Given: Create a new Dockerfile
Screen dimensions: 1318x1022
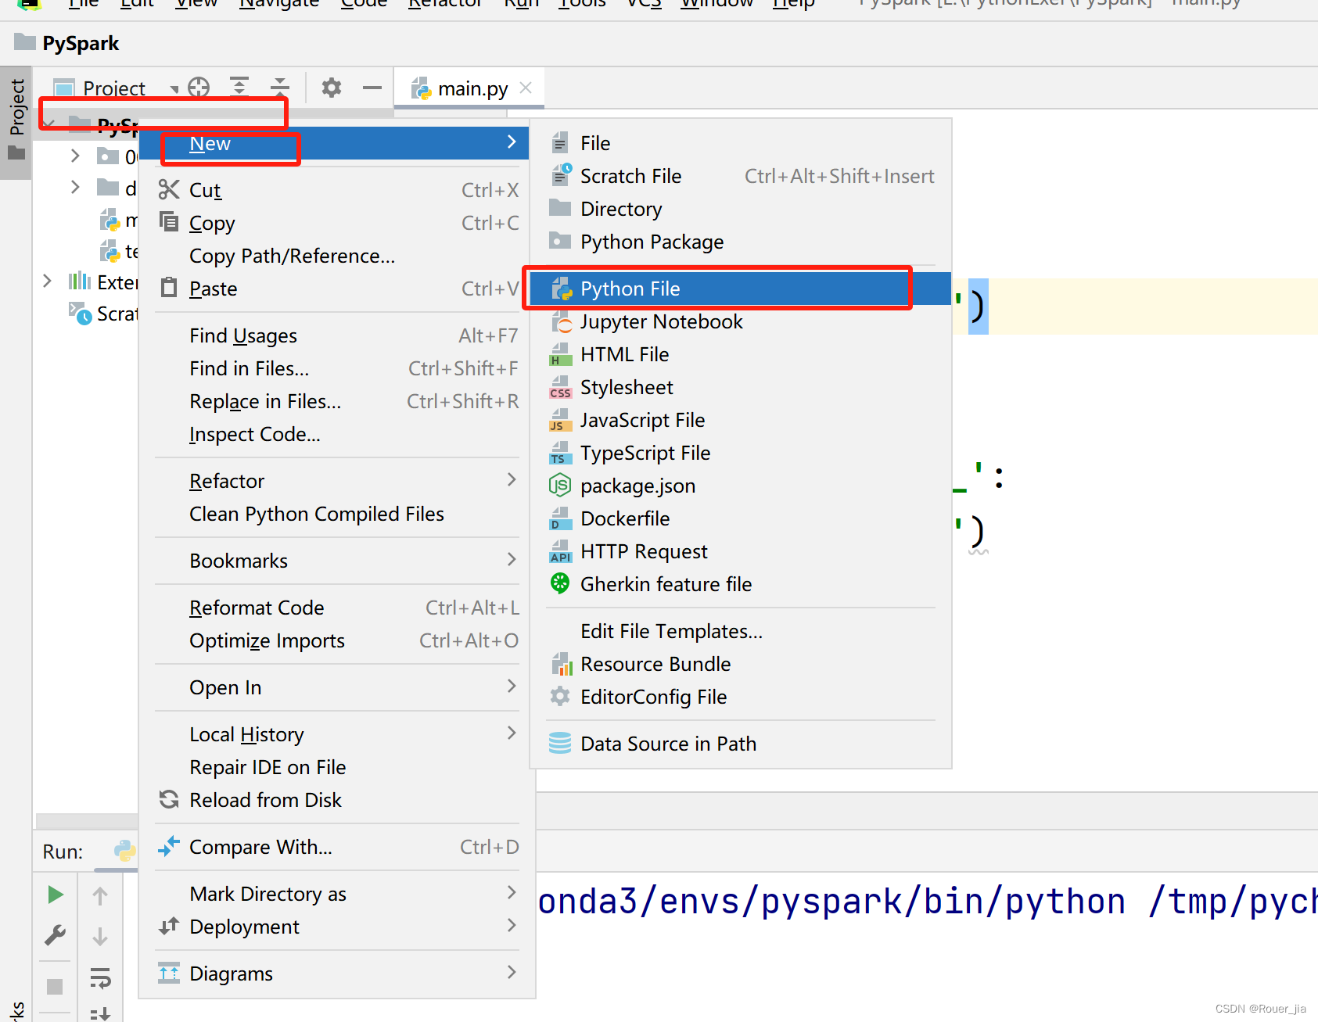Looking at the screenshot, I should click(x=741, y=518).
